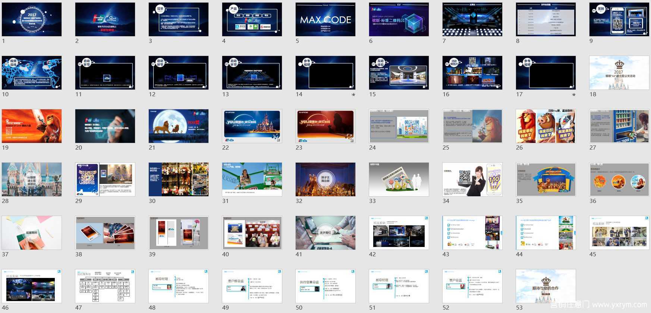Image resolution: width=651 pixels, height=313 pixels.
Task: Select slide 41 关于我们 cover
Action: [325, 233]
